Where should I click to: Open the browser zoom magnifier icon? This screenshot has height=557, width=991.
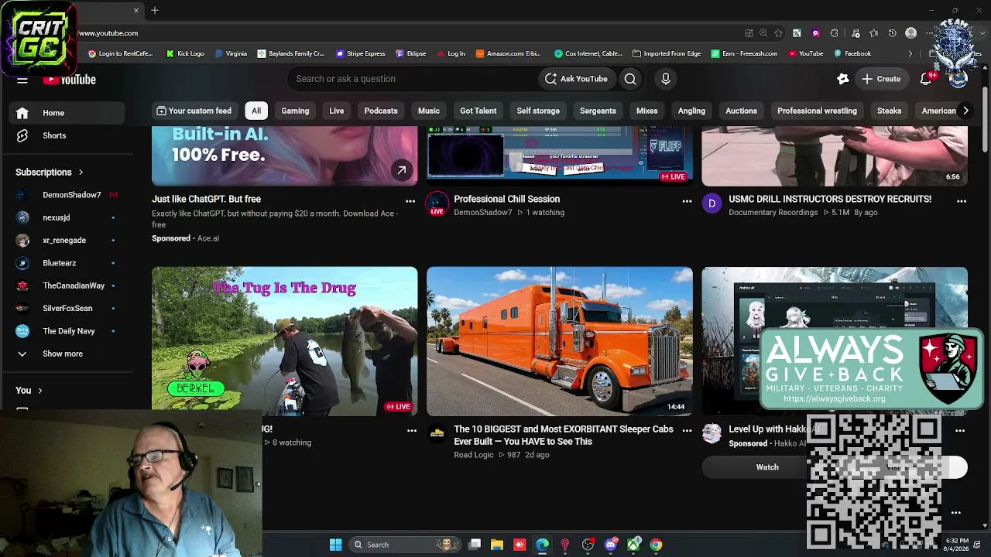tap(763, 33)
